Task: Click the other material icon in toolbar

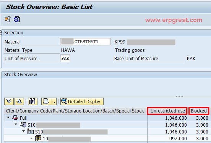Action: coord(8,19)
